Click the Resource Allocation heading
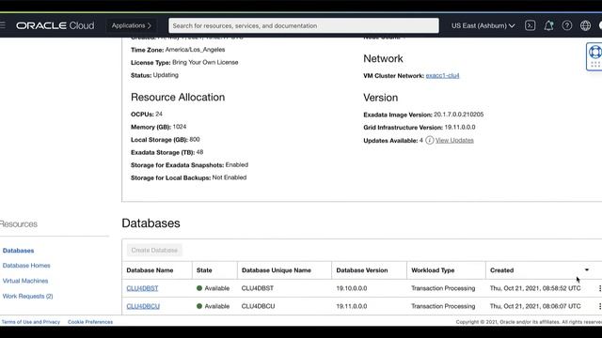This screenshot has width=602, height=338. pos(178,97)
